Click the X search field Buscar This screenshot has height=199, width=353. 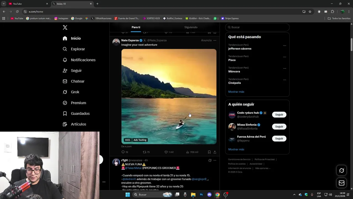257,27
